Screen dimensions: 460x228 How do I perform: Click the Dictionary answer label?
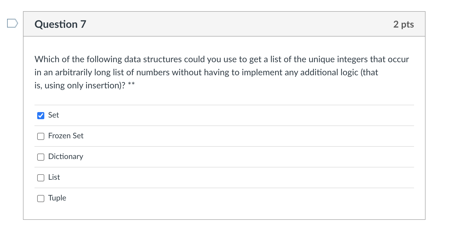pyautogui.click(x=66, y=157)
